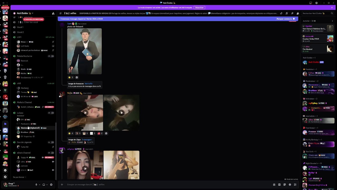
Task: Open Activité settings gear icon
Action: (x=315, y=21)
